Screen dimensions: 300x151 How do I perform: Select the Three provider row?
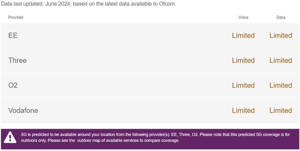tap(150, 60)
